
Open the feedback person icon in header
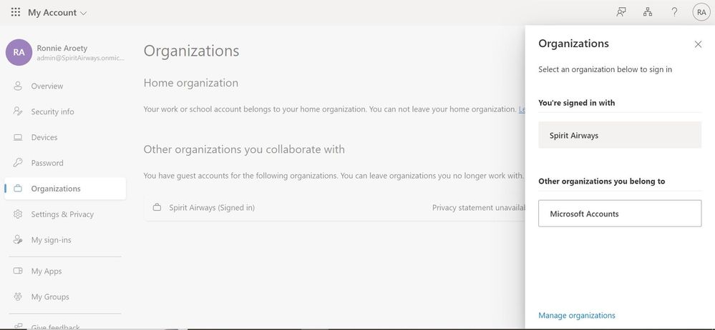point(621,12)
